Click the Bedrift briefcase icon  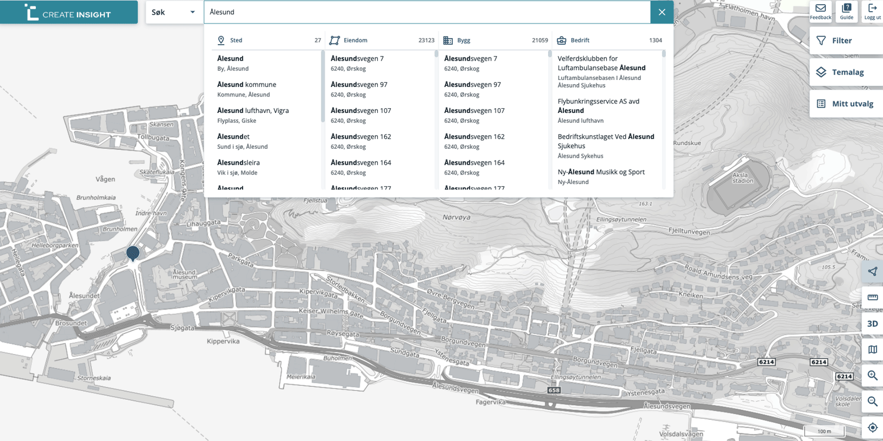tap(562, 41)
